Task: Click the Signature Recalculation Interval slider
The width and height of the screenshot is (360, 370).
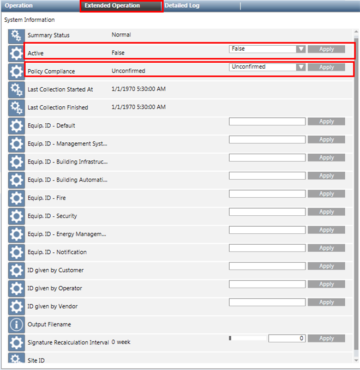Action: [x=248, y=338]
